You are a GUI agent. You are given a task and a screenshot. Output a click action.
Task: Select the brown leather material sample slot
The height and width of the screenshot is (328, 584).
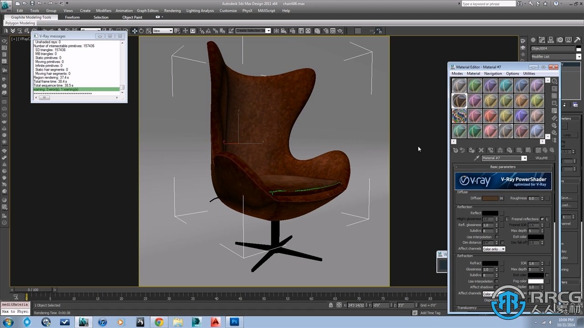[459, 101]
